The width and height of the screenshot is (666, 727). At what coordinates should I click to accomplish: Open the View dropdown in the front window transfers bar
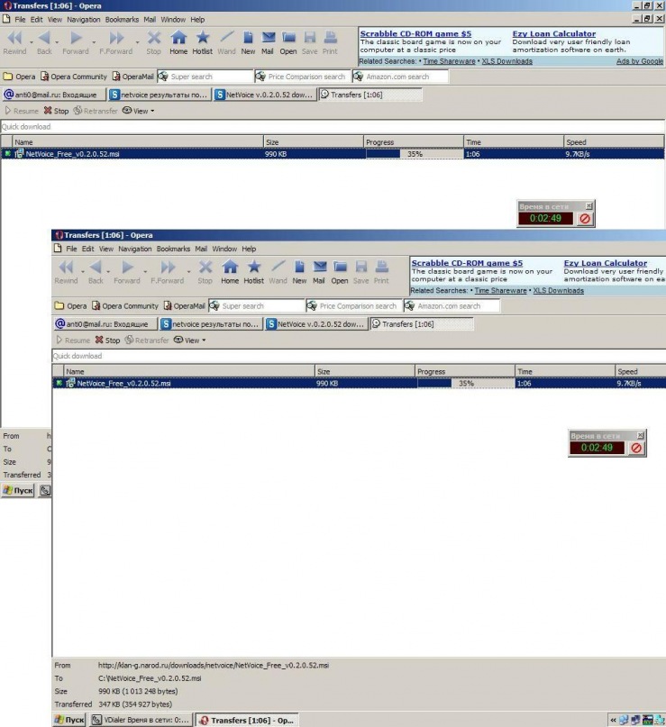point(189,341)
